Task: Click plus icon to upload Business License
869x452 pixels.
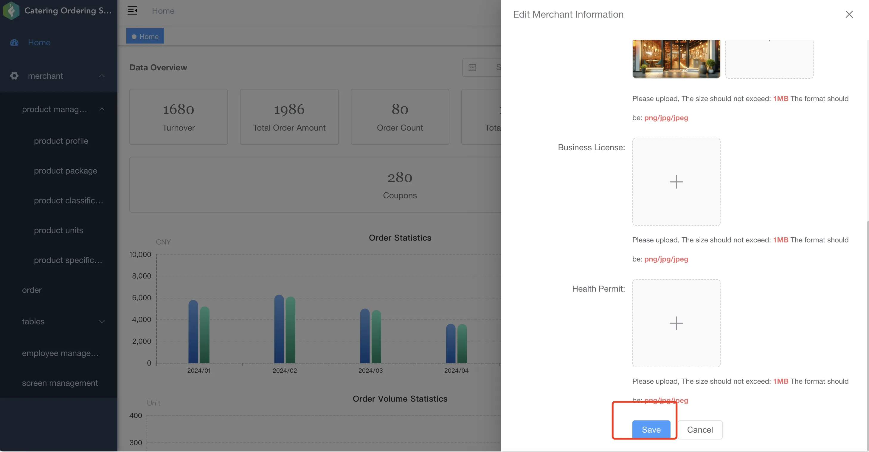Action: 676,182
